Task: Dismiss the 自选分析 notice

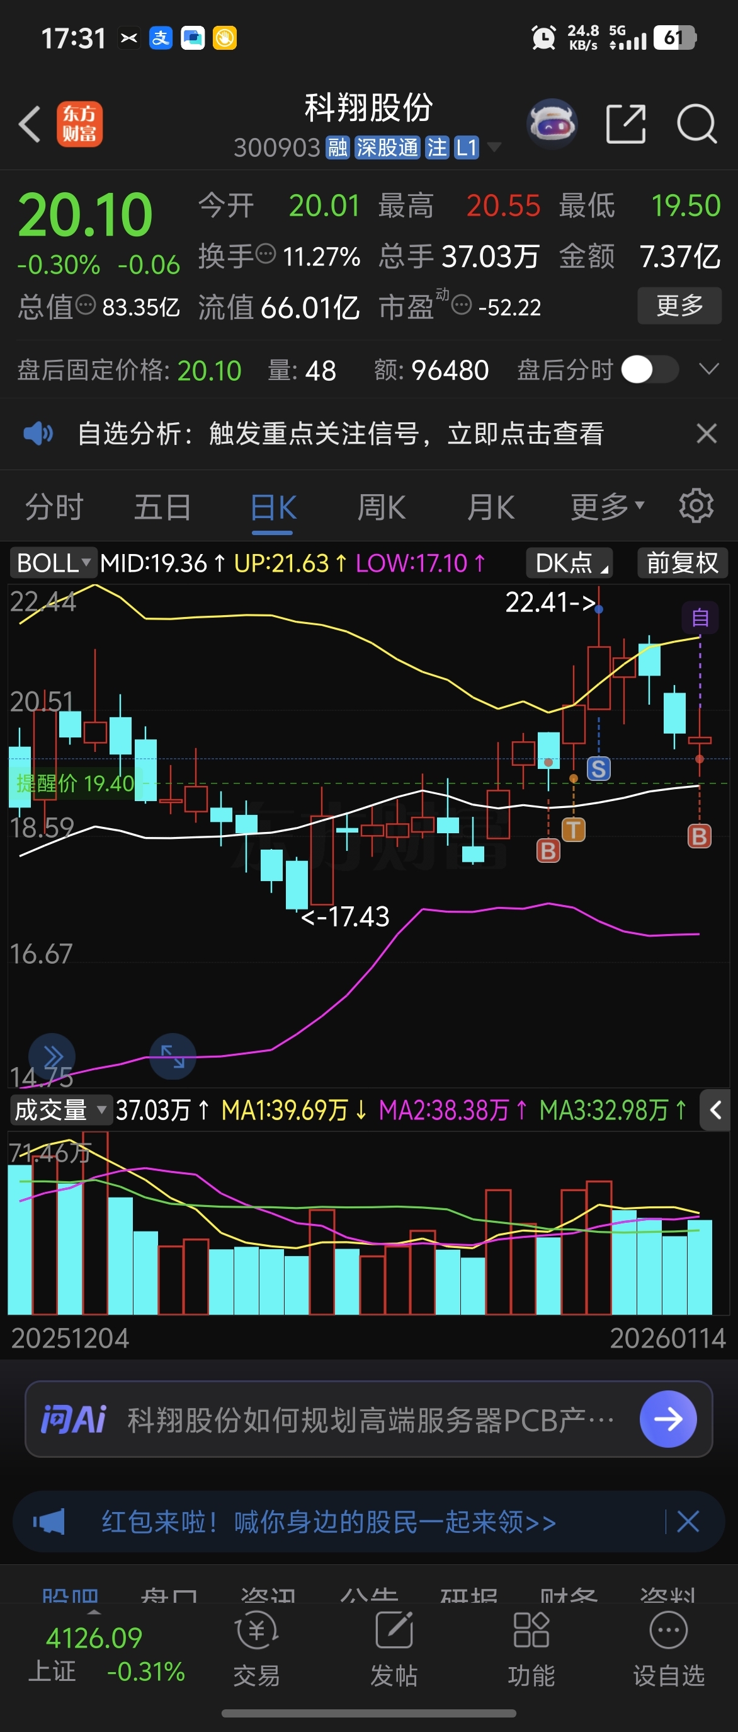Action: [707, 434]
